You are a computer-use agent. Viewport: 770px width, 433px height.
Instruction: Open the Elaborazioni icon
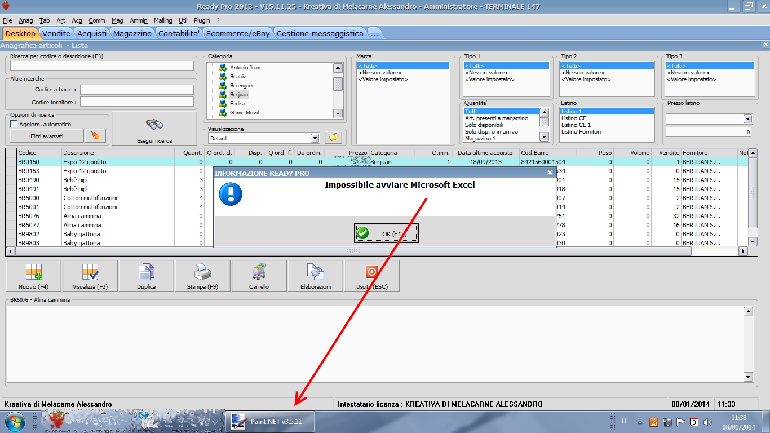[315, 273]
